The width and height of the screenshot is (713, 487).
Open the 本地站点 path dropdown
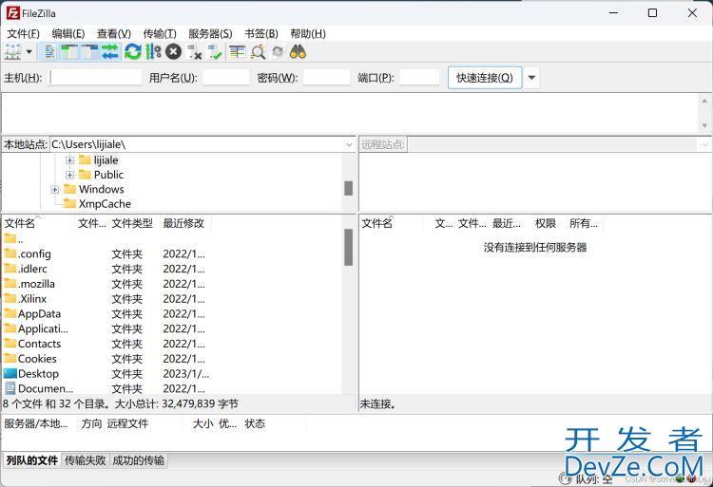(x=349, y=145)
